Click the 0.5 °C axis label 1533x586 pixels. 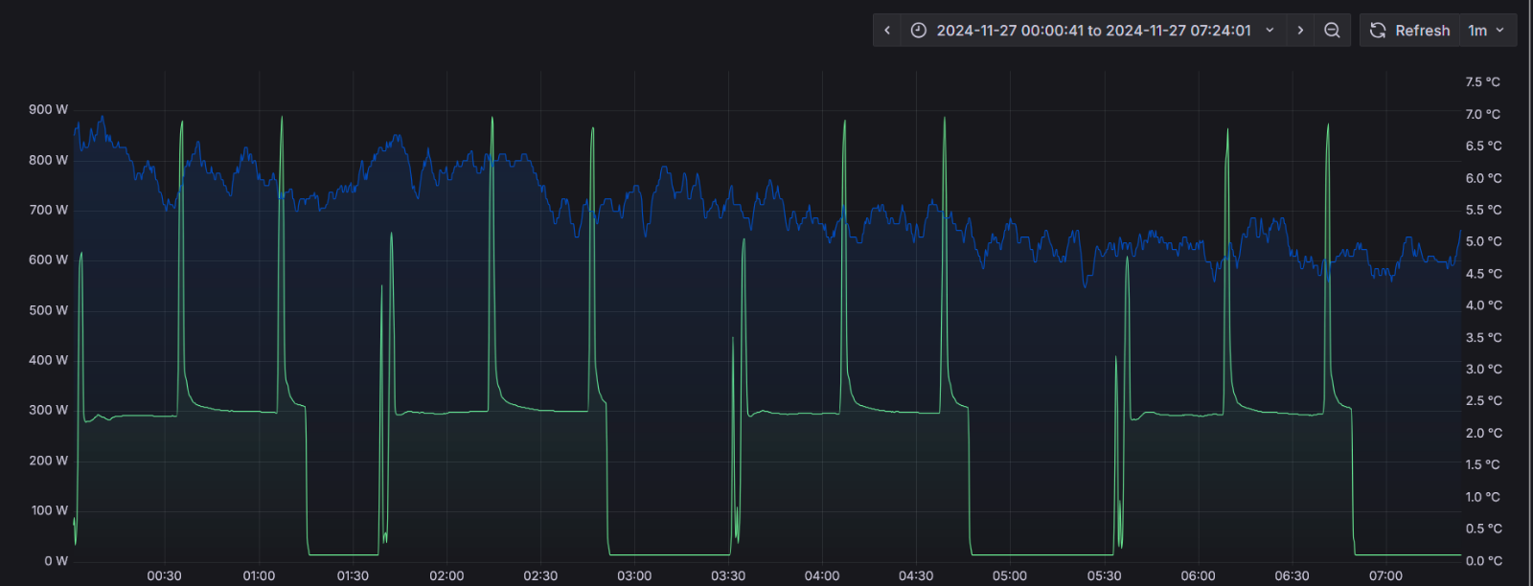pos(1482,529)
